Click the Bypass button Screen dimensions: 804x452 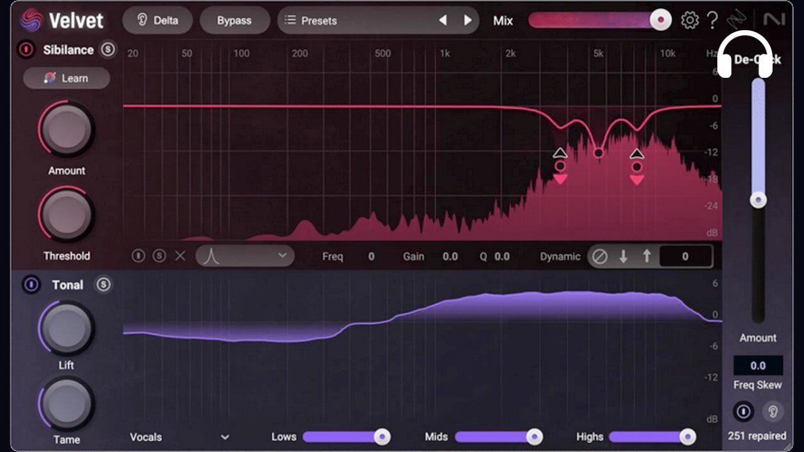coord(234,21)
